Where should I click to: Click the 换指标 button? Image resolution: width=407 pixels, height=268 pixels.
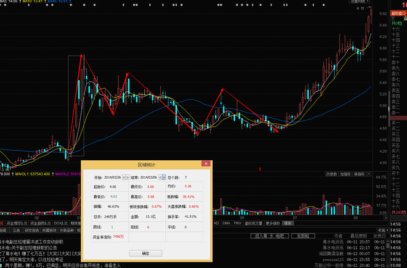click(360, 174)
